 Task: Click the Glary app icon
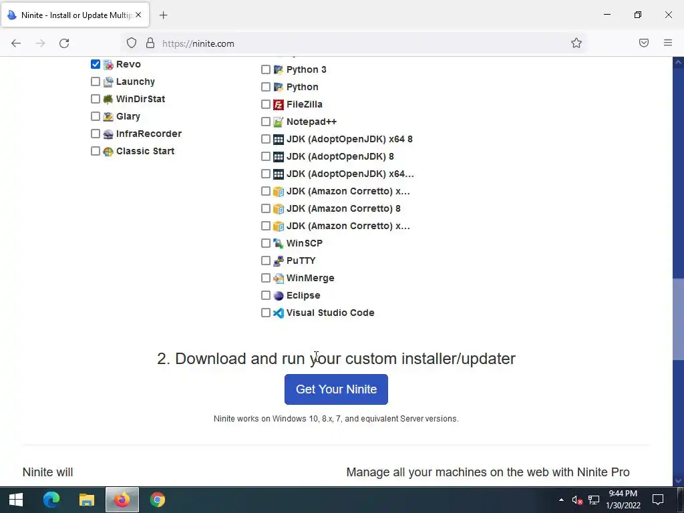pos(108,116)
